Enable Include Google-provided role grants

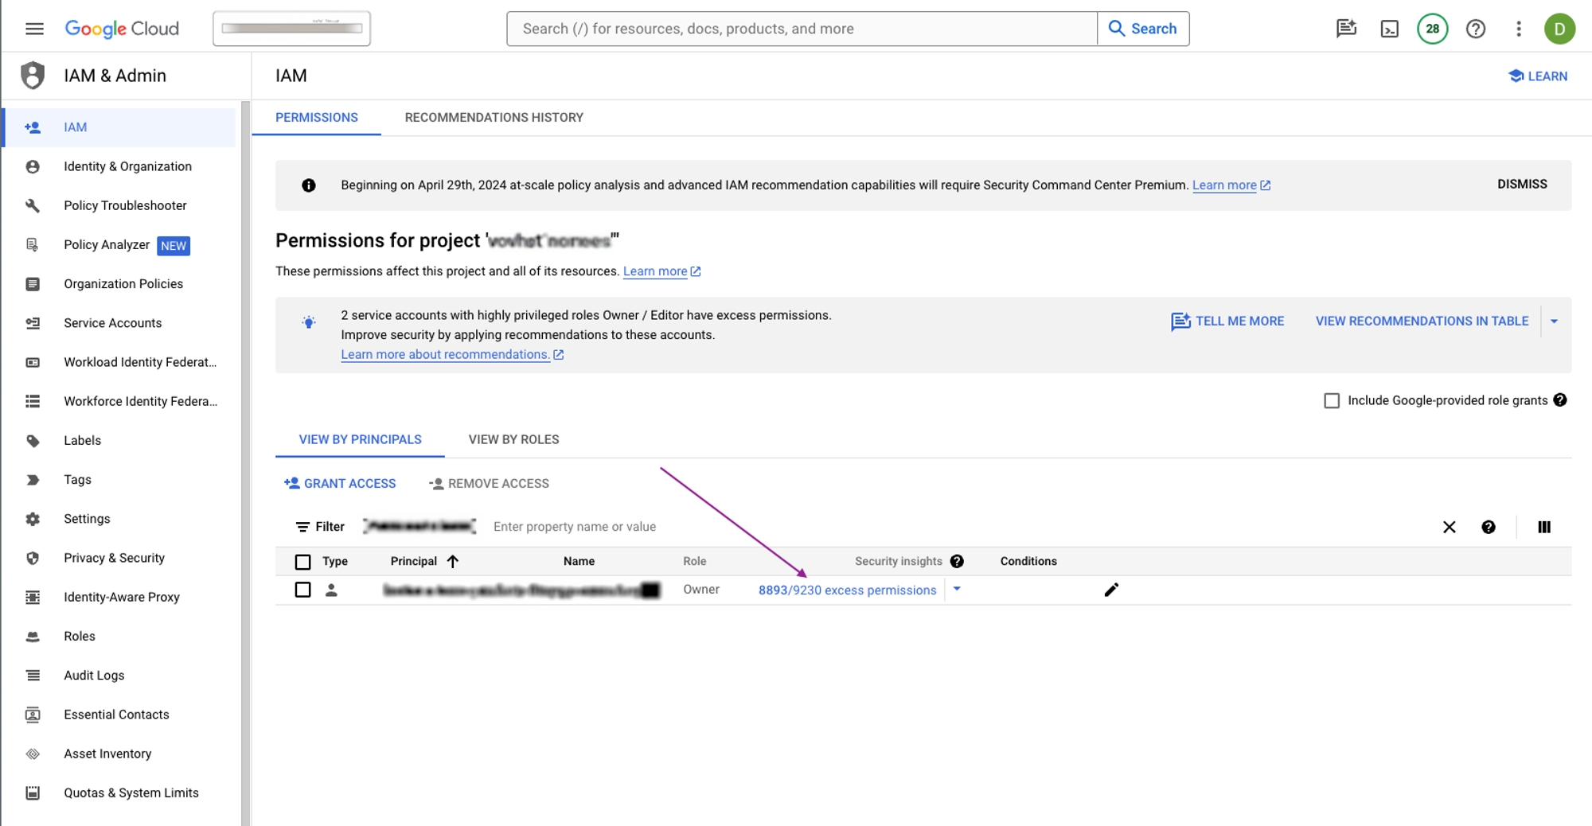coord(1332,400)
